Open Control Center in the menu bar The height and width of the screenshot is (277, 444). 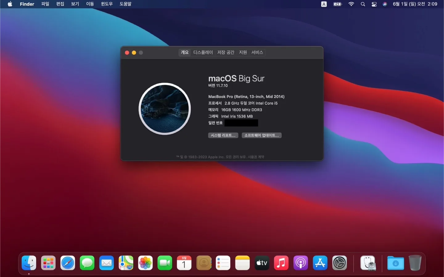click(374, 4)
